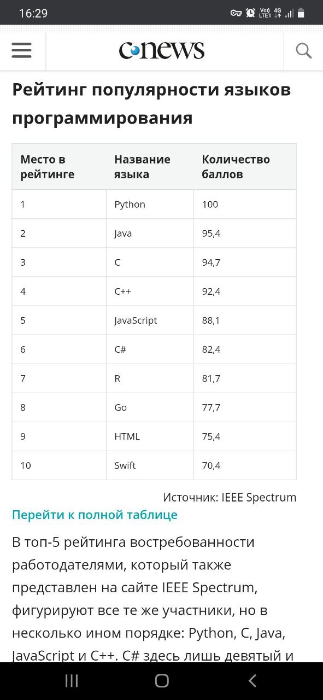Open the hamburger menu
Screen dimensions: 323x700
(x=22, y=50)
